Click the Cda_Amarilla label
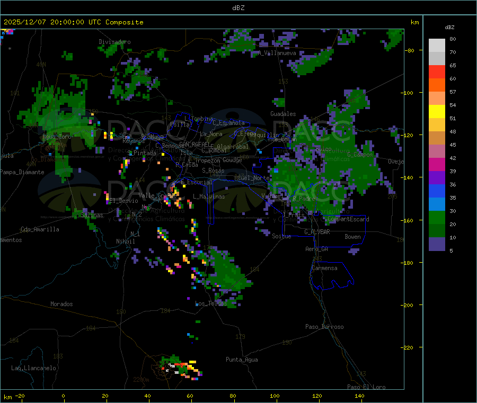 (40, 229)
